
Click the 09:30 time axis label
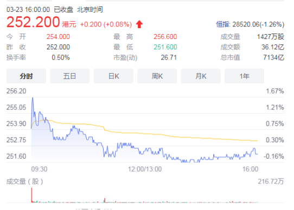(39, 169)
